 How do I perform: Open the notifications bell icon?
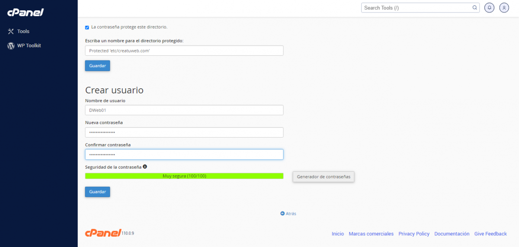point(489,8)
